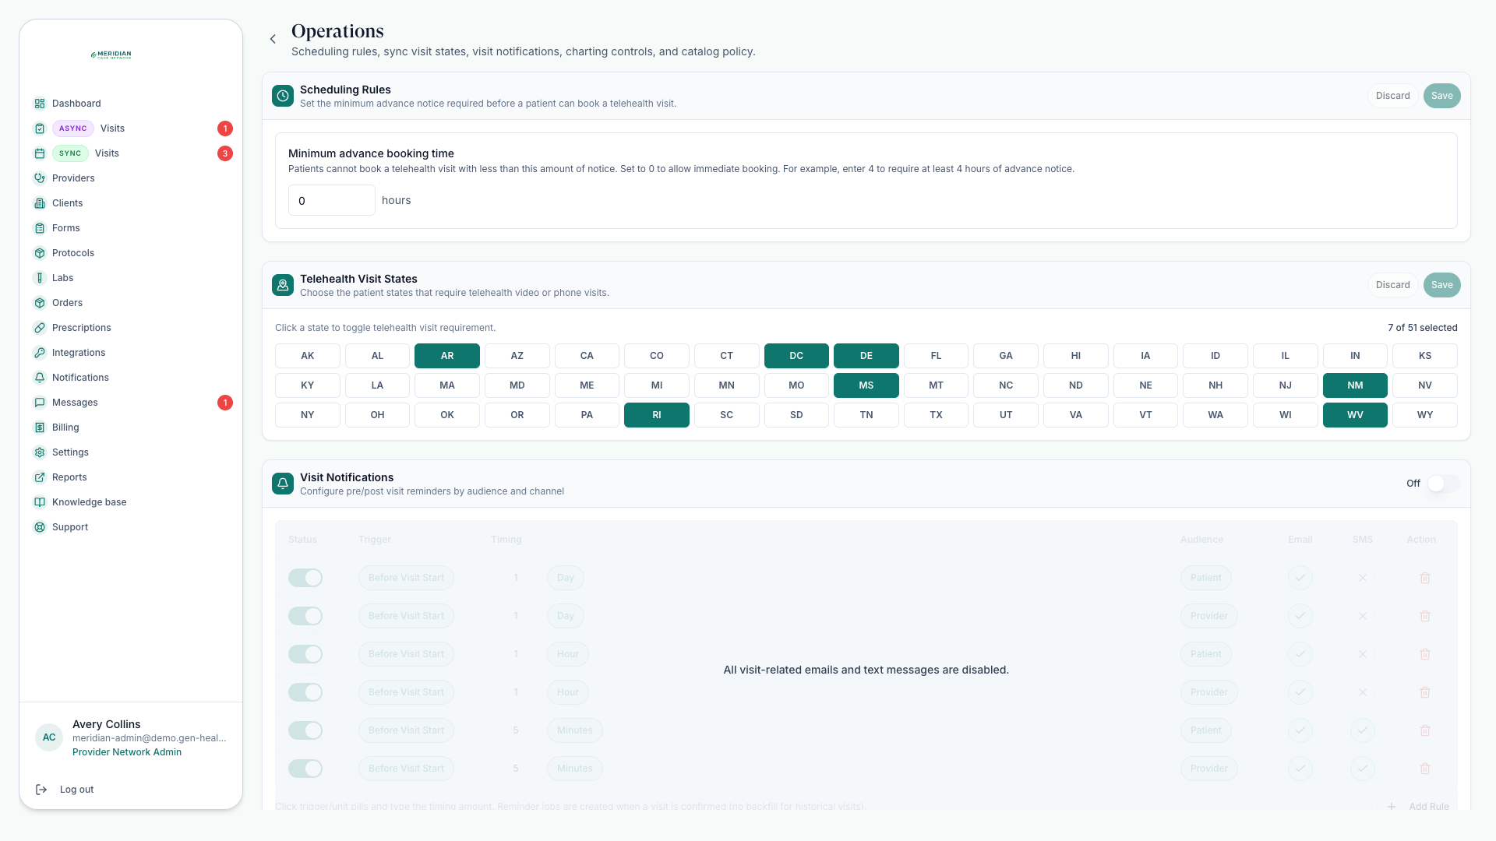Click the Meridian logo
The width and height of the screenshot is (1496, 841).
pos(111,55)
